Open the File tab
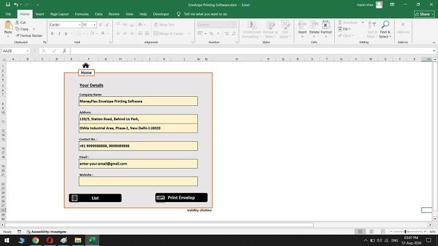Viewport: 438px width, 246px height. [9, 14]
